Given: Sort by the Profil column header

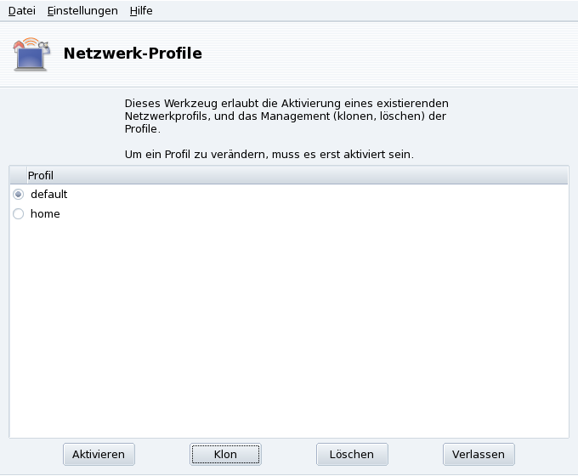Looking at the screenshot, I should pyautogui.click(x=41, y=175).
